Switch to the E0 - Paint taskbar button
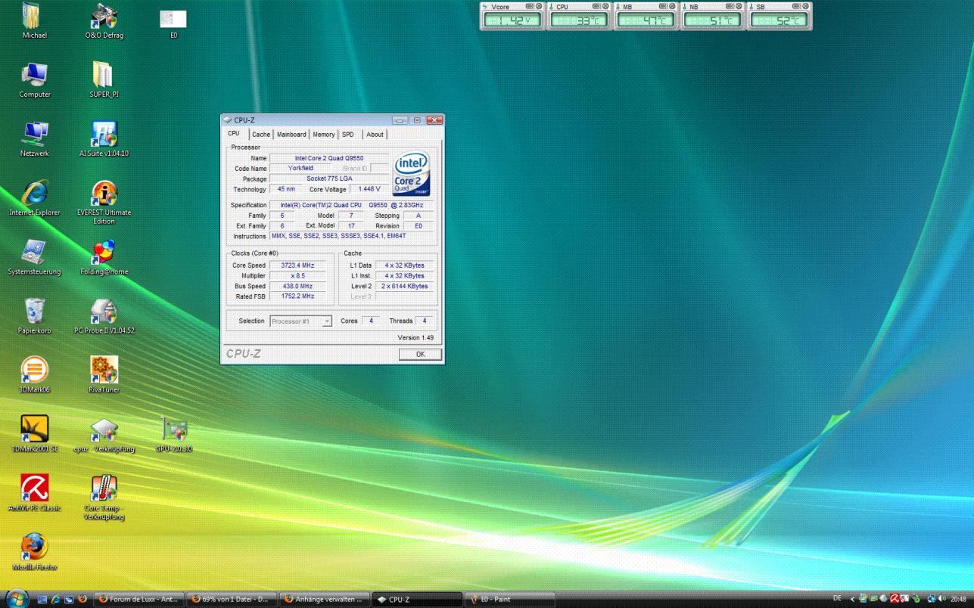 [509, 599]
